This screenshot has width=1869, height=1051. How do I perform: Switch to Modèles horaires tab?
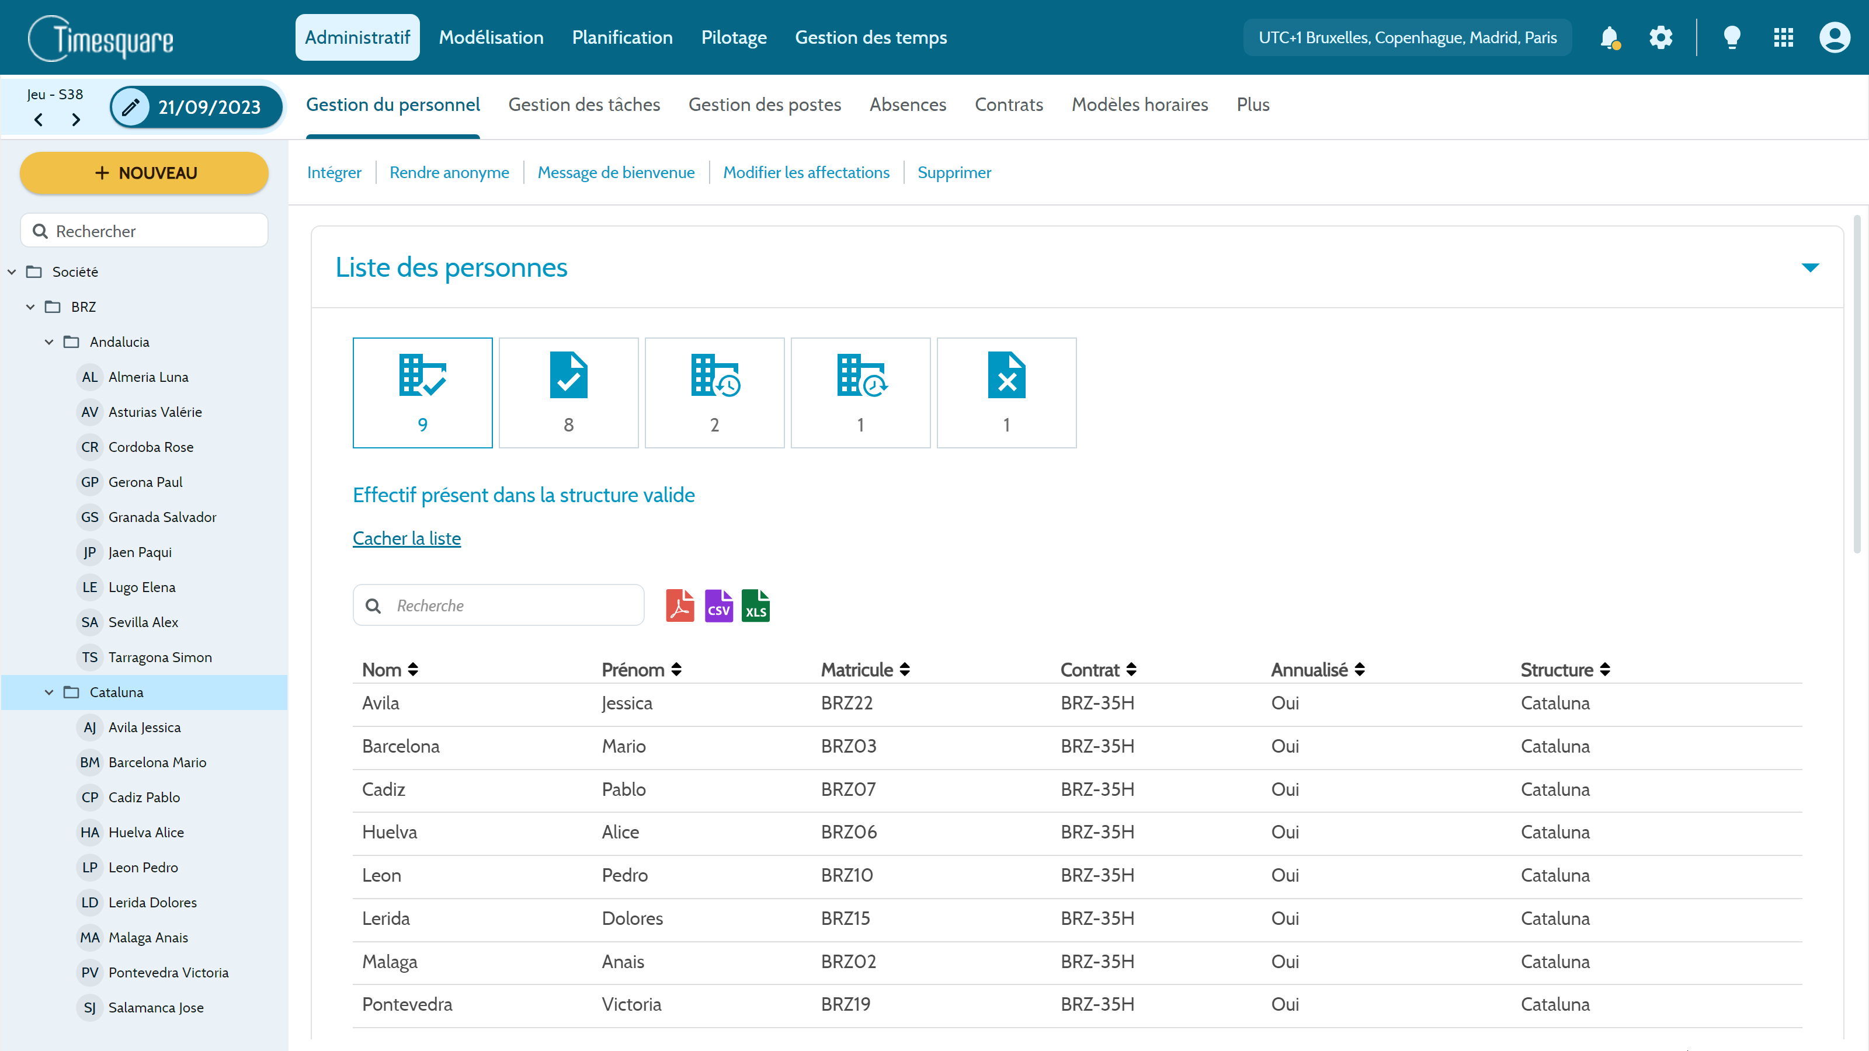pos(1140,105)
